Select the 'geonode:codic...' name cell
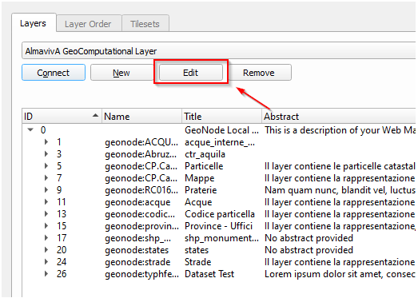The image size is (418, 298). (x=140, y=214)
